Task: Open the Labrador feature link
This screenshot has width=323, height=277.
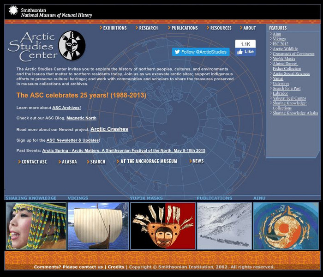Action: pyautogui.click(x=280, y=93)
